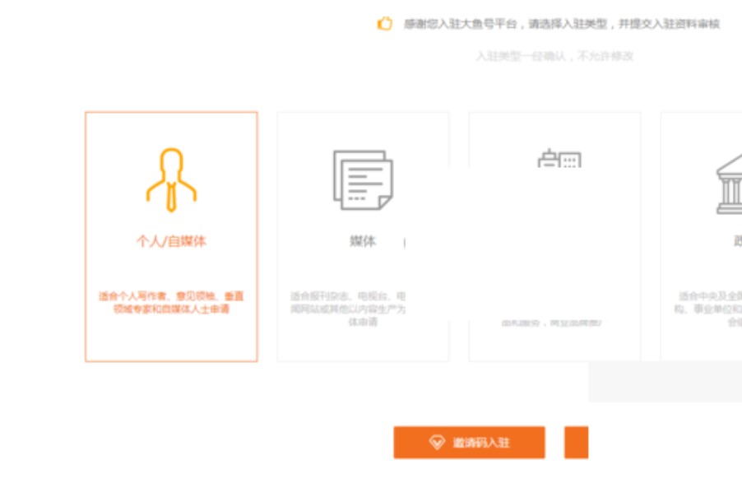Viewport: 742px width, 488px height.
Task: Click the government card description at right edge
Action: (710, 309)
